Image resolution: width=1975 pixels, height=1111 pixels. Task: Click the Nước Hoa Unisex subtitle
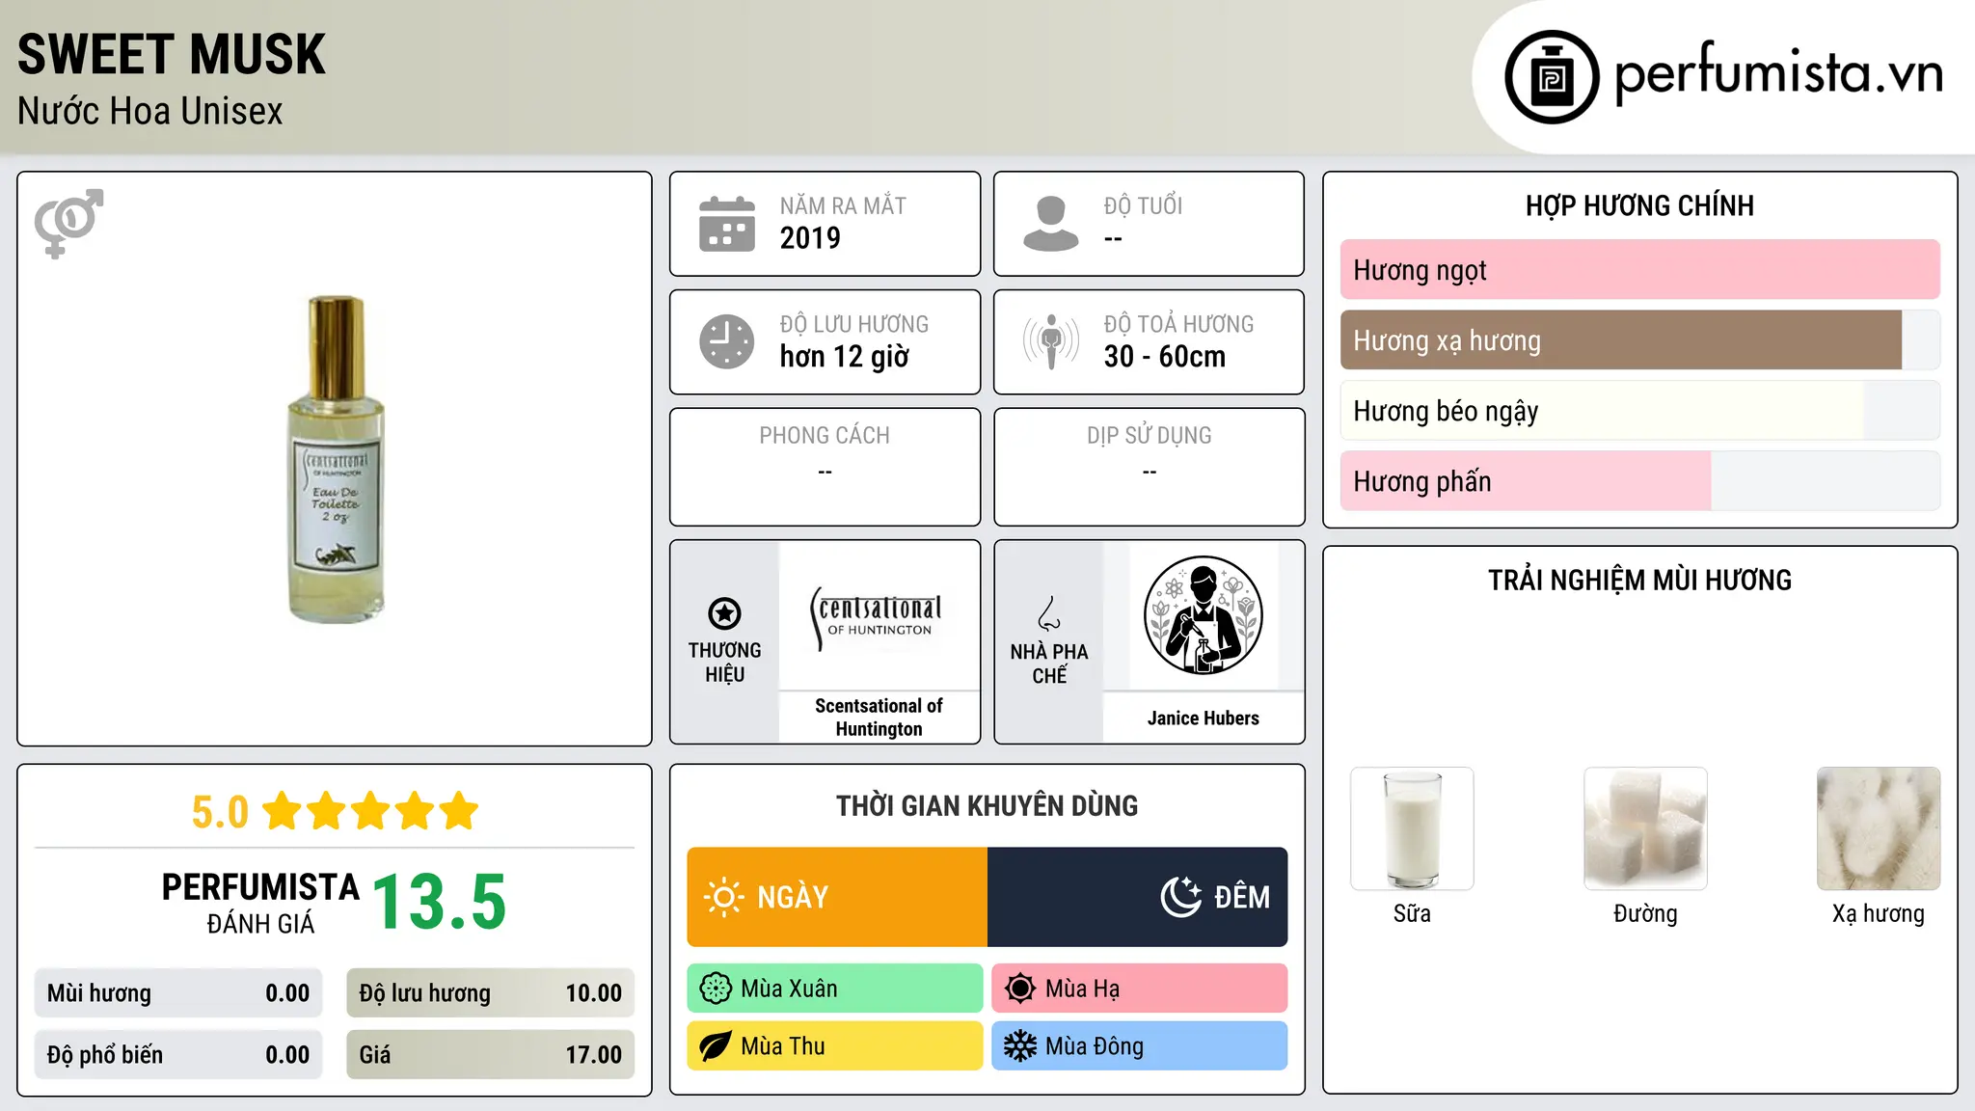pyautogui.click(x=150, y=112)
